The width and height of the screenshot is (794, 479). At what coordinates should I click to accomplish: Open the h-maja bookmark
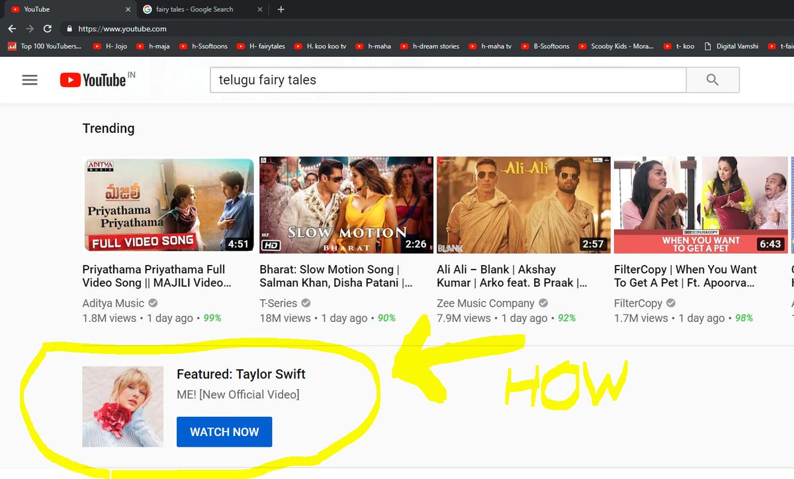tap(152, 46)
